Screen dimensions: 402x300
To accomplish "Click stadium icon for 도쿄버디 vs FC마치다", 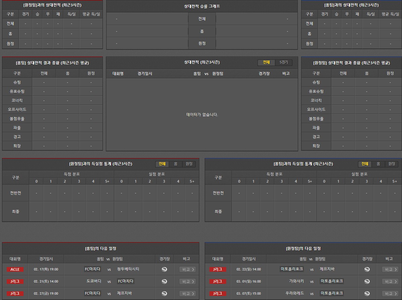I will point(164,282).
